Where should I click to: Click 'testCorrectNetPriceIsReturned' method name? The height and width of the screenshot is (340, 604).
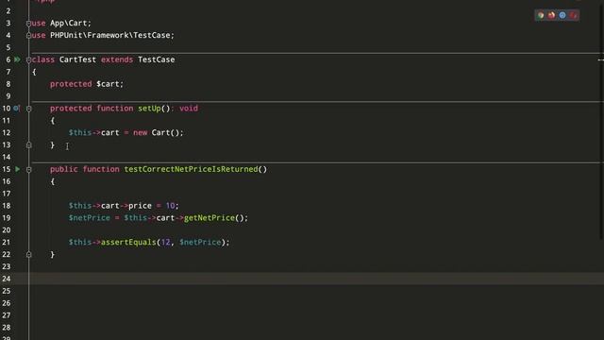pos(191,169)
